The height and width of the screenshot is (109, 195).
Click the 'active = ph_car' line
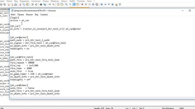pyautogui.click(x=20, y=20)
